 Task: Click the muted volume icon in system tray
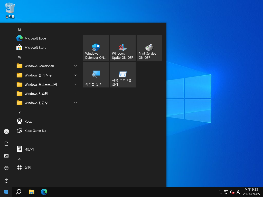pos(232,192)
